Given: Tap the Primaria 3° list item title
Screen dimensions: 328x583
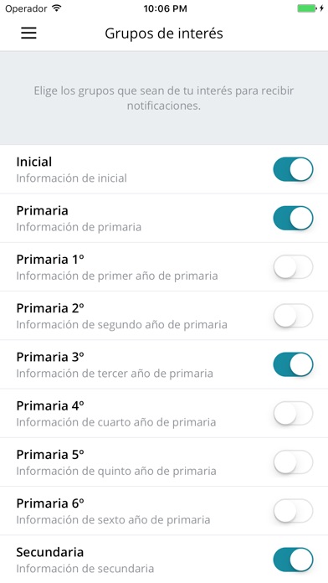Looking at the screenshot, I should [50, 357].
